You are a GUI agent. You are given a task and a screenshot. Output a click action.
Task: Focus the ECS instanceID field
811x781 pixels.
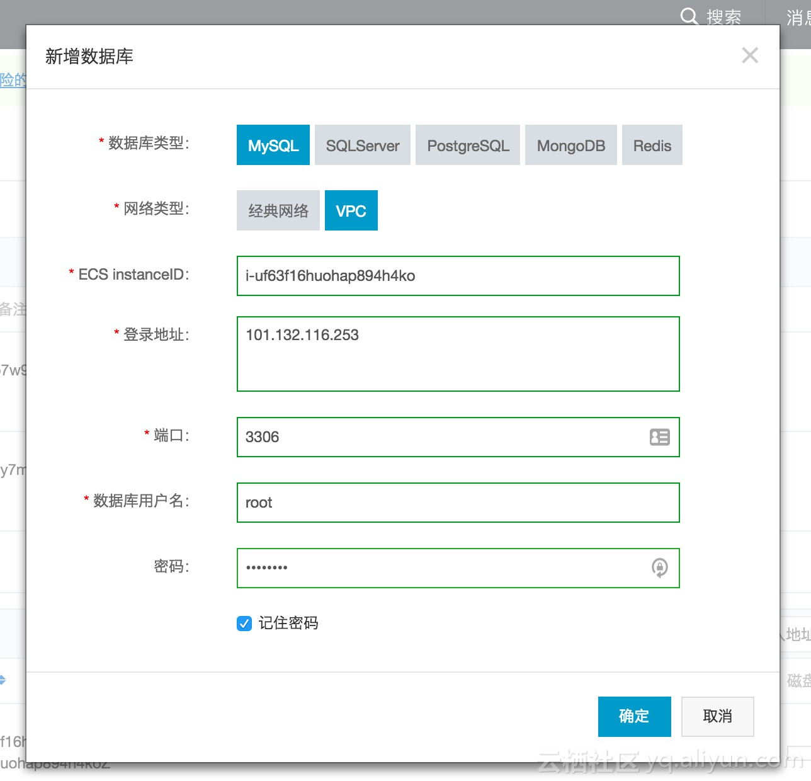(x=458, y=276)
